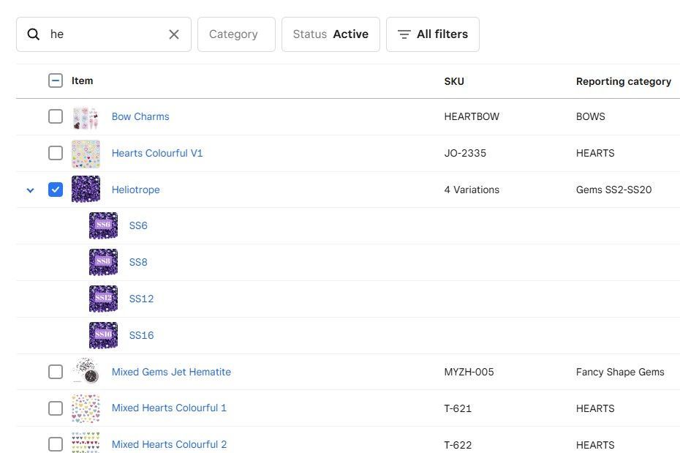Open the Status Active filter
Image resolution: width=680 pixels, height=453 pixels.
pyautogui.click(x=330, y=34)
